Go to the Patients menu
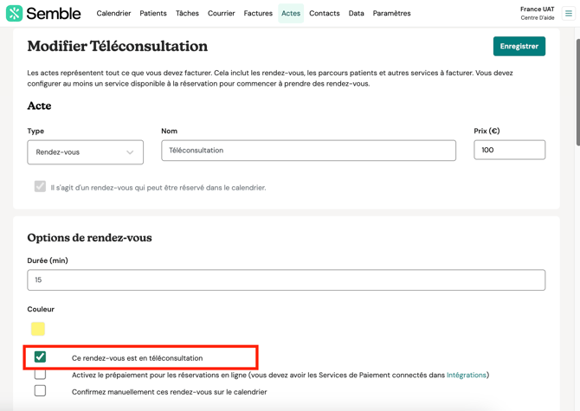Screen dimensions: 580x411 click(153, 14)
